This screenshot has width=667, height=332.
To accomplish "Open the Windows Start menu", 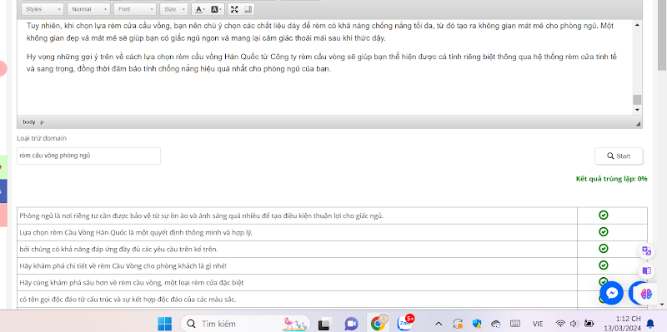I will tap(165, 324).
